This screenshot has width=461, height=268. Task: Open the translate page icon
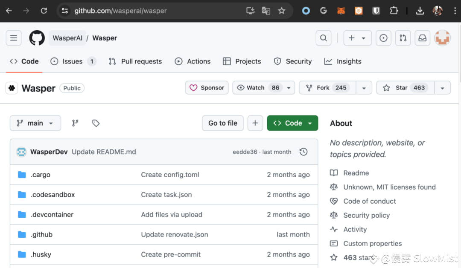tap(266, 11)
